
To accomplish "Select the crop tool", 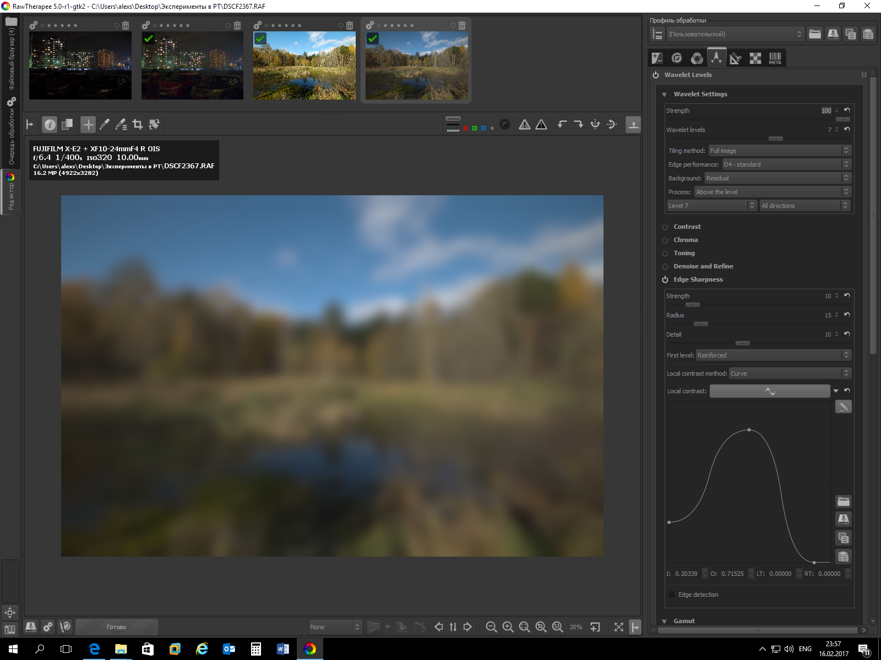I will pos(138,125).
